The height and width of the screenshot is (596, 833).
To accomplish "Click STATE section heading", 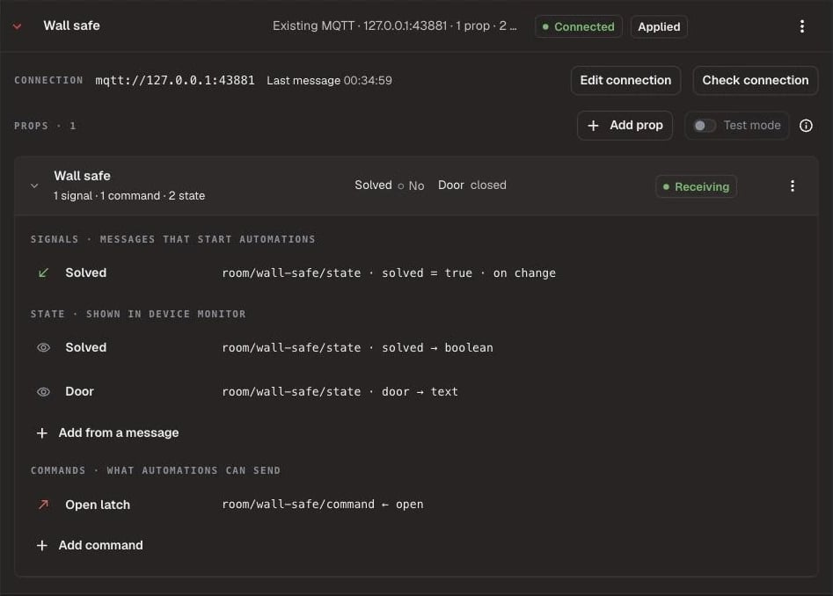I will 138,314.
